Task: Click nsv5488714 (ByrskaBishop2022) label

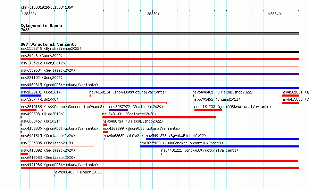Action: [x=133, y=121]
